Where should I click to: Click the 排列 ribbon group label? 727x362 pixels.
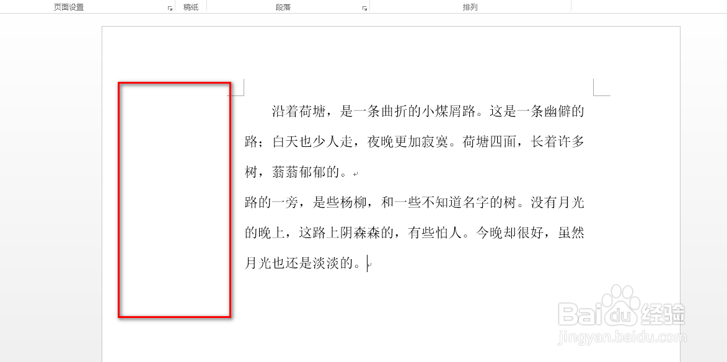point(469,7)
